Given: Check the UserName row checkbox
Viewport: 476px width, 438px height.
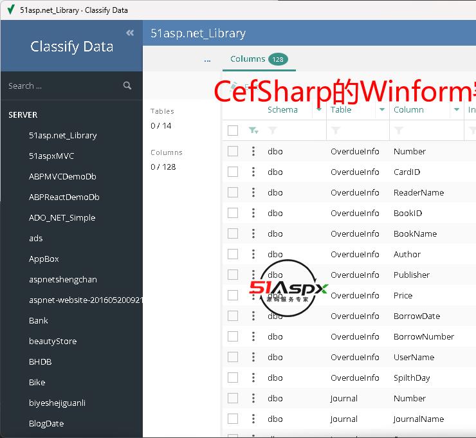Looking at the screenshot, I should pyautogui.click(x=233, y=357).
